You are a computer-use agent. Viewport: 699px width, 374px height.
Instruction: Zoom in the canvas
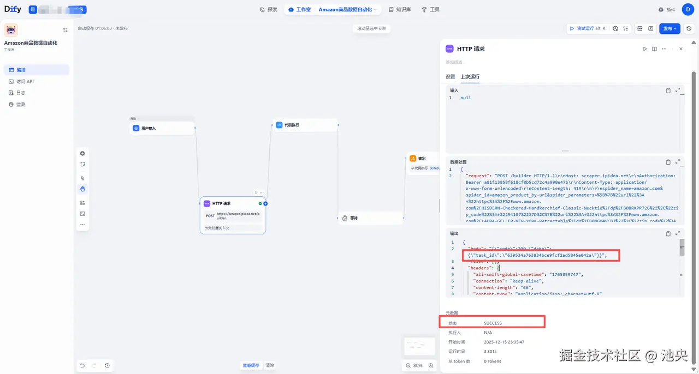(x=431, y=365)
